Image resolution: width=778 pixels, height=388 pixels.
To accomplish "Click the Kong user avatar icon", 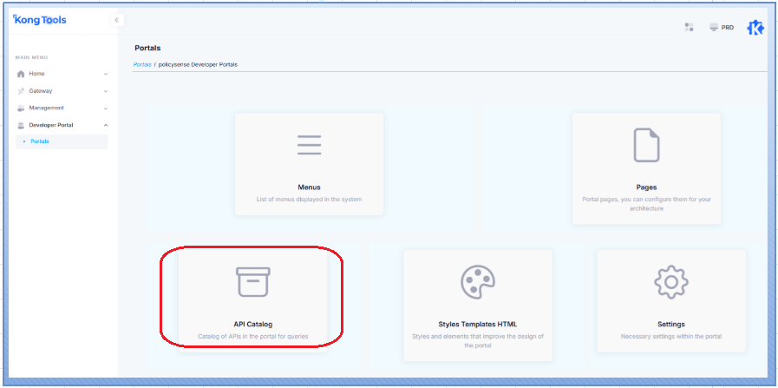I will tap(755, 27).
